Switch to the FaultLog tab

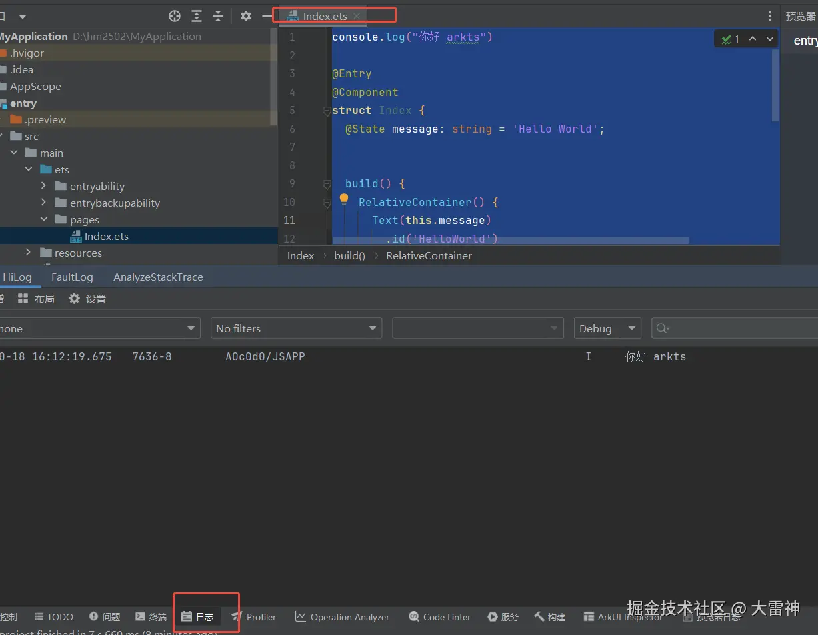click(72, 277)
